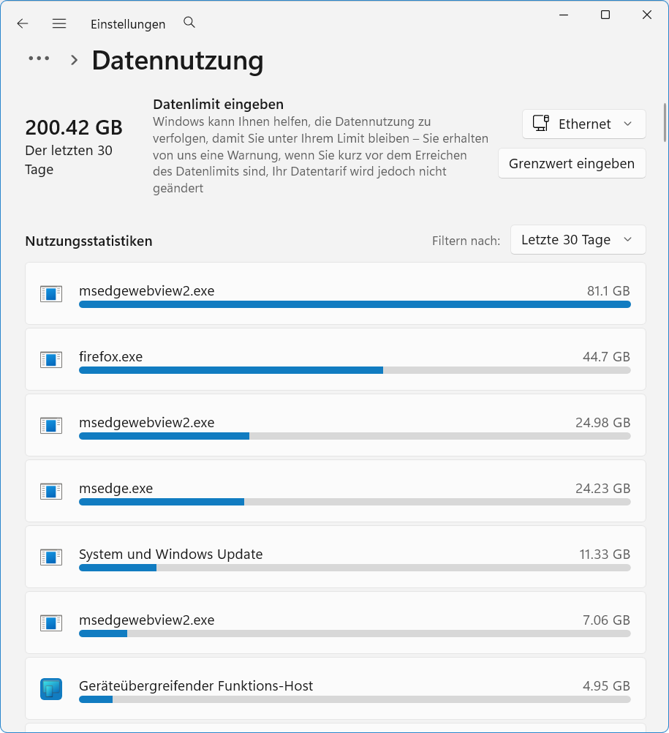Open the hamburger navigation menu
Screen dimensions: 669x733
[x=59, y=23]
